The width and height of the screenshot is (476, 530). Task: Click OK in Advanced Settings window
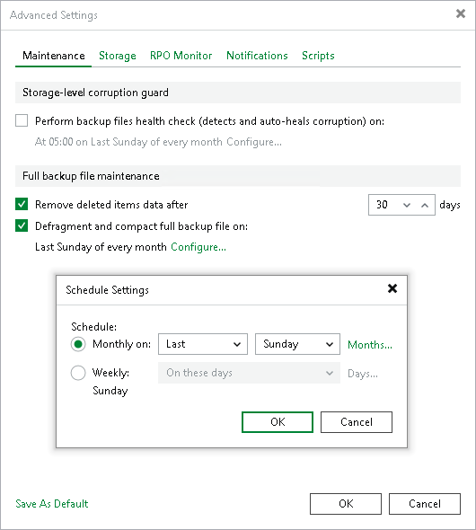click(x=346, y=504)
